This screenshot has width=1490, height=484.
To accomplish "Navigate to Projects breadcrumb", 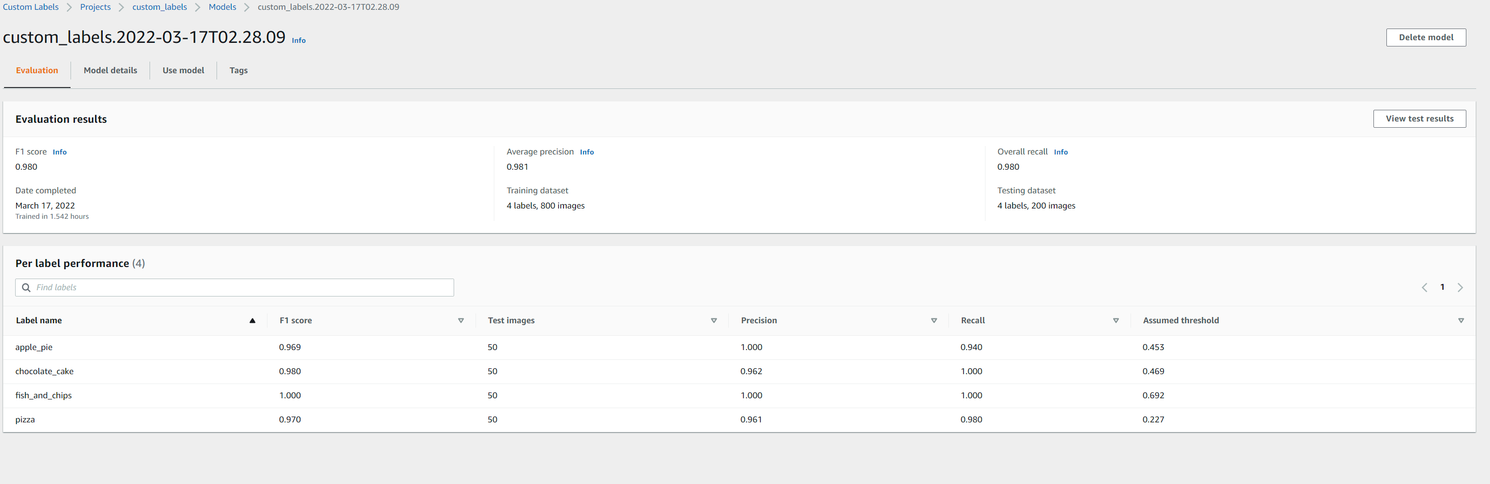I will (96, 7).
